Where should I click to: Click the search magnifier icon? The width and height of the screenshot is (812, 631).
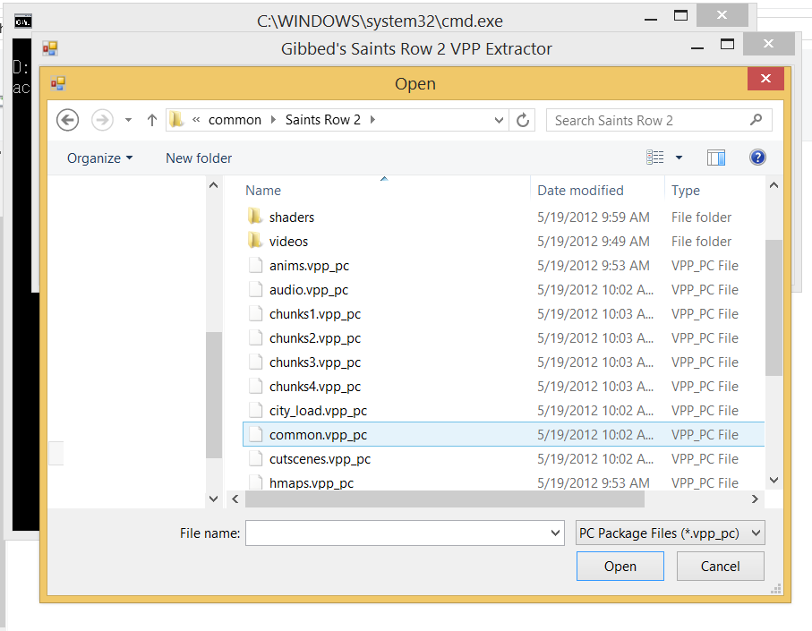click(x=756, y=120)
